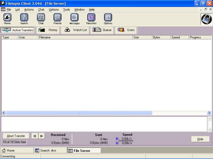213x159 pixels.
Task: Click the horizontal scrollbar thumb
Action: (79, 113)
